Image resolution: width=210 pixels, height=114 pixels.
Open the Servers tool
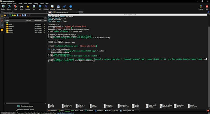tap(9, 7)
